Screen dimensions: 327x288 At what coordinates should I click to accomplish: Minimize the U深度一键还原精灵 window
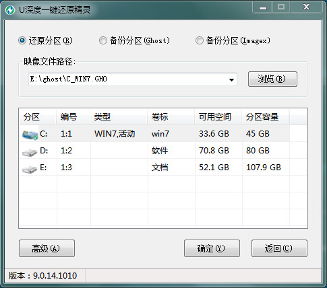pos(263,8)
